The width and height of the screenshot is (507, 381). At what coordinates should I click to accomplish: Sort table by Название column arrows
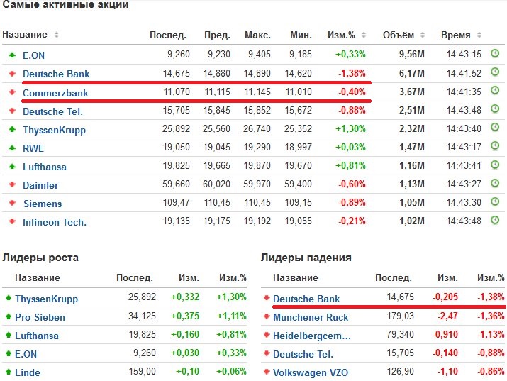pos(57,35)
